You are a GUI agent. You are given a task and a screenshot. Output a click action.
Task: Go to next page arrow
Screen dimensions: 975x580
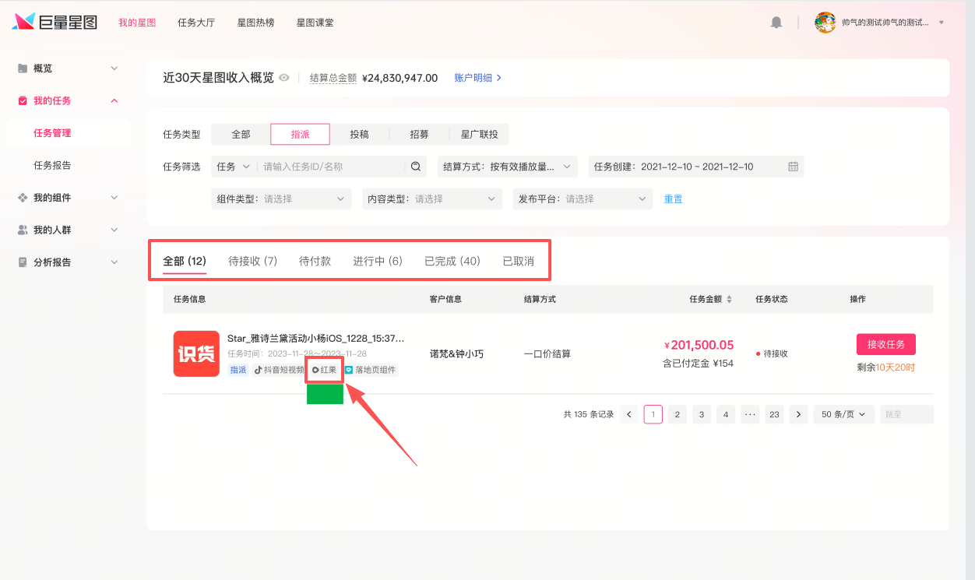click(797, 415)
